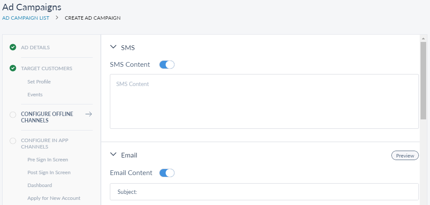This screenshot has width=430, height=205.
Task: Go to the Target Customers step
Action: coord(46,68)
